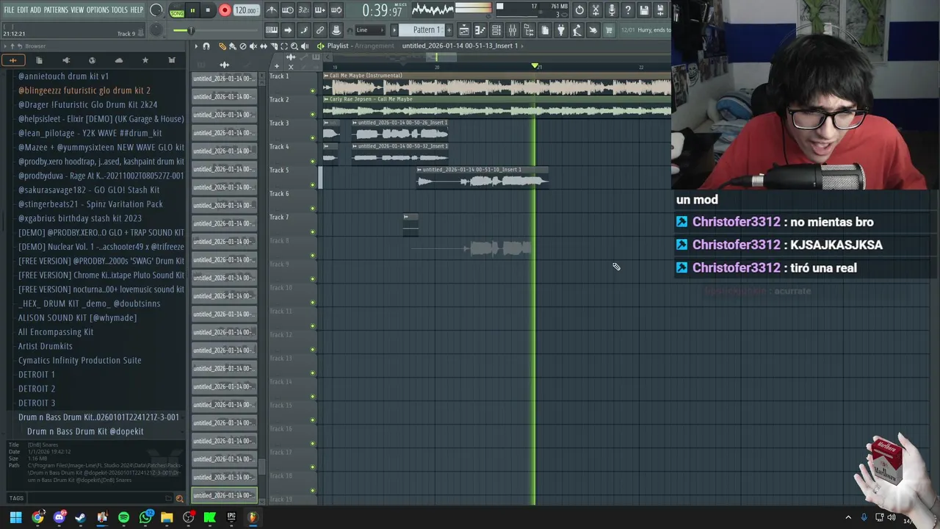Viewport: 940px width, 529px height.
Task: Open the Playlist window icon
Action: (464, 30)
